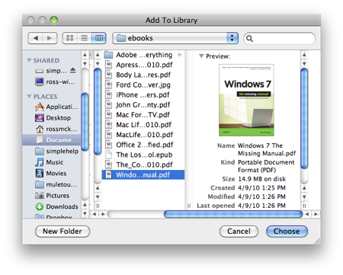Collapse the SHARED sidebar section
This screenshot has width=343, height=275.
point(30,60)
